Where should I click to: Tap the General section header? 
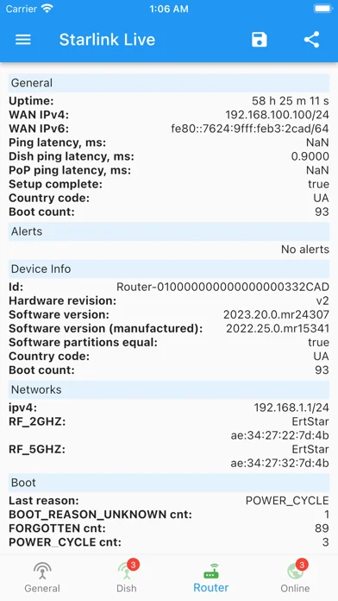(169, 83)
